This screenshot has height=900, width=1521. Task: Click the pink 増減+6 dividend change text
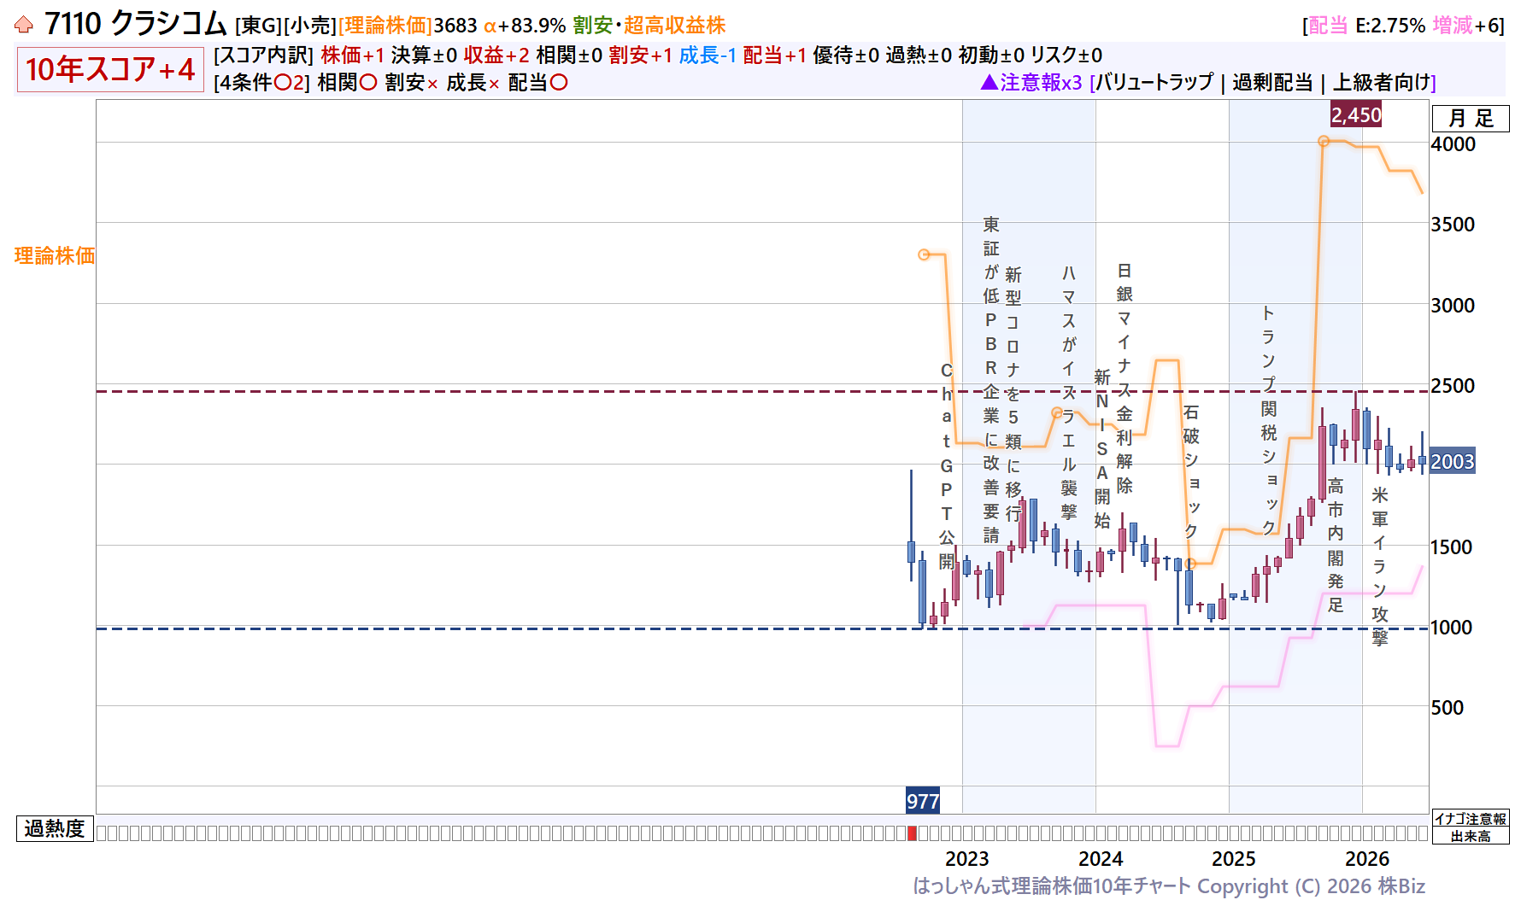tap(1466, 26)
